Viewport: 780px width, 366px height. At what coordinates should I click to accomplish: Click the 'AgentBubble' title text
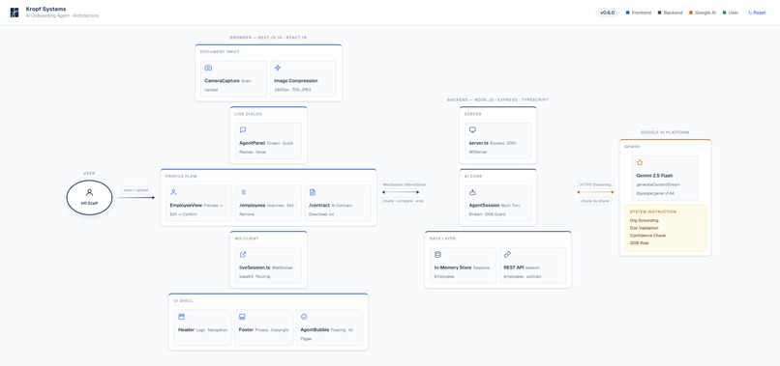pos(315,329)
